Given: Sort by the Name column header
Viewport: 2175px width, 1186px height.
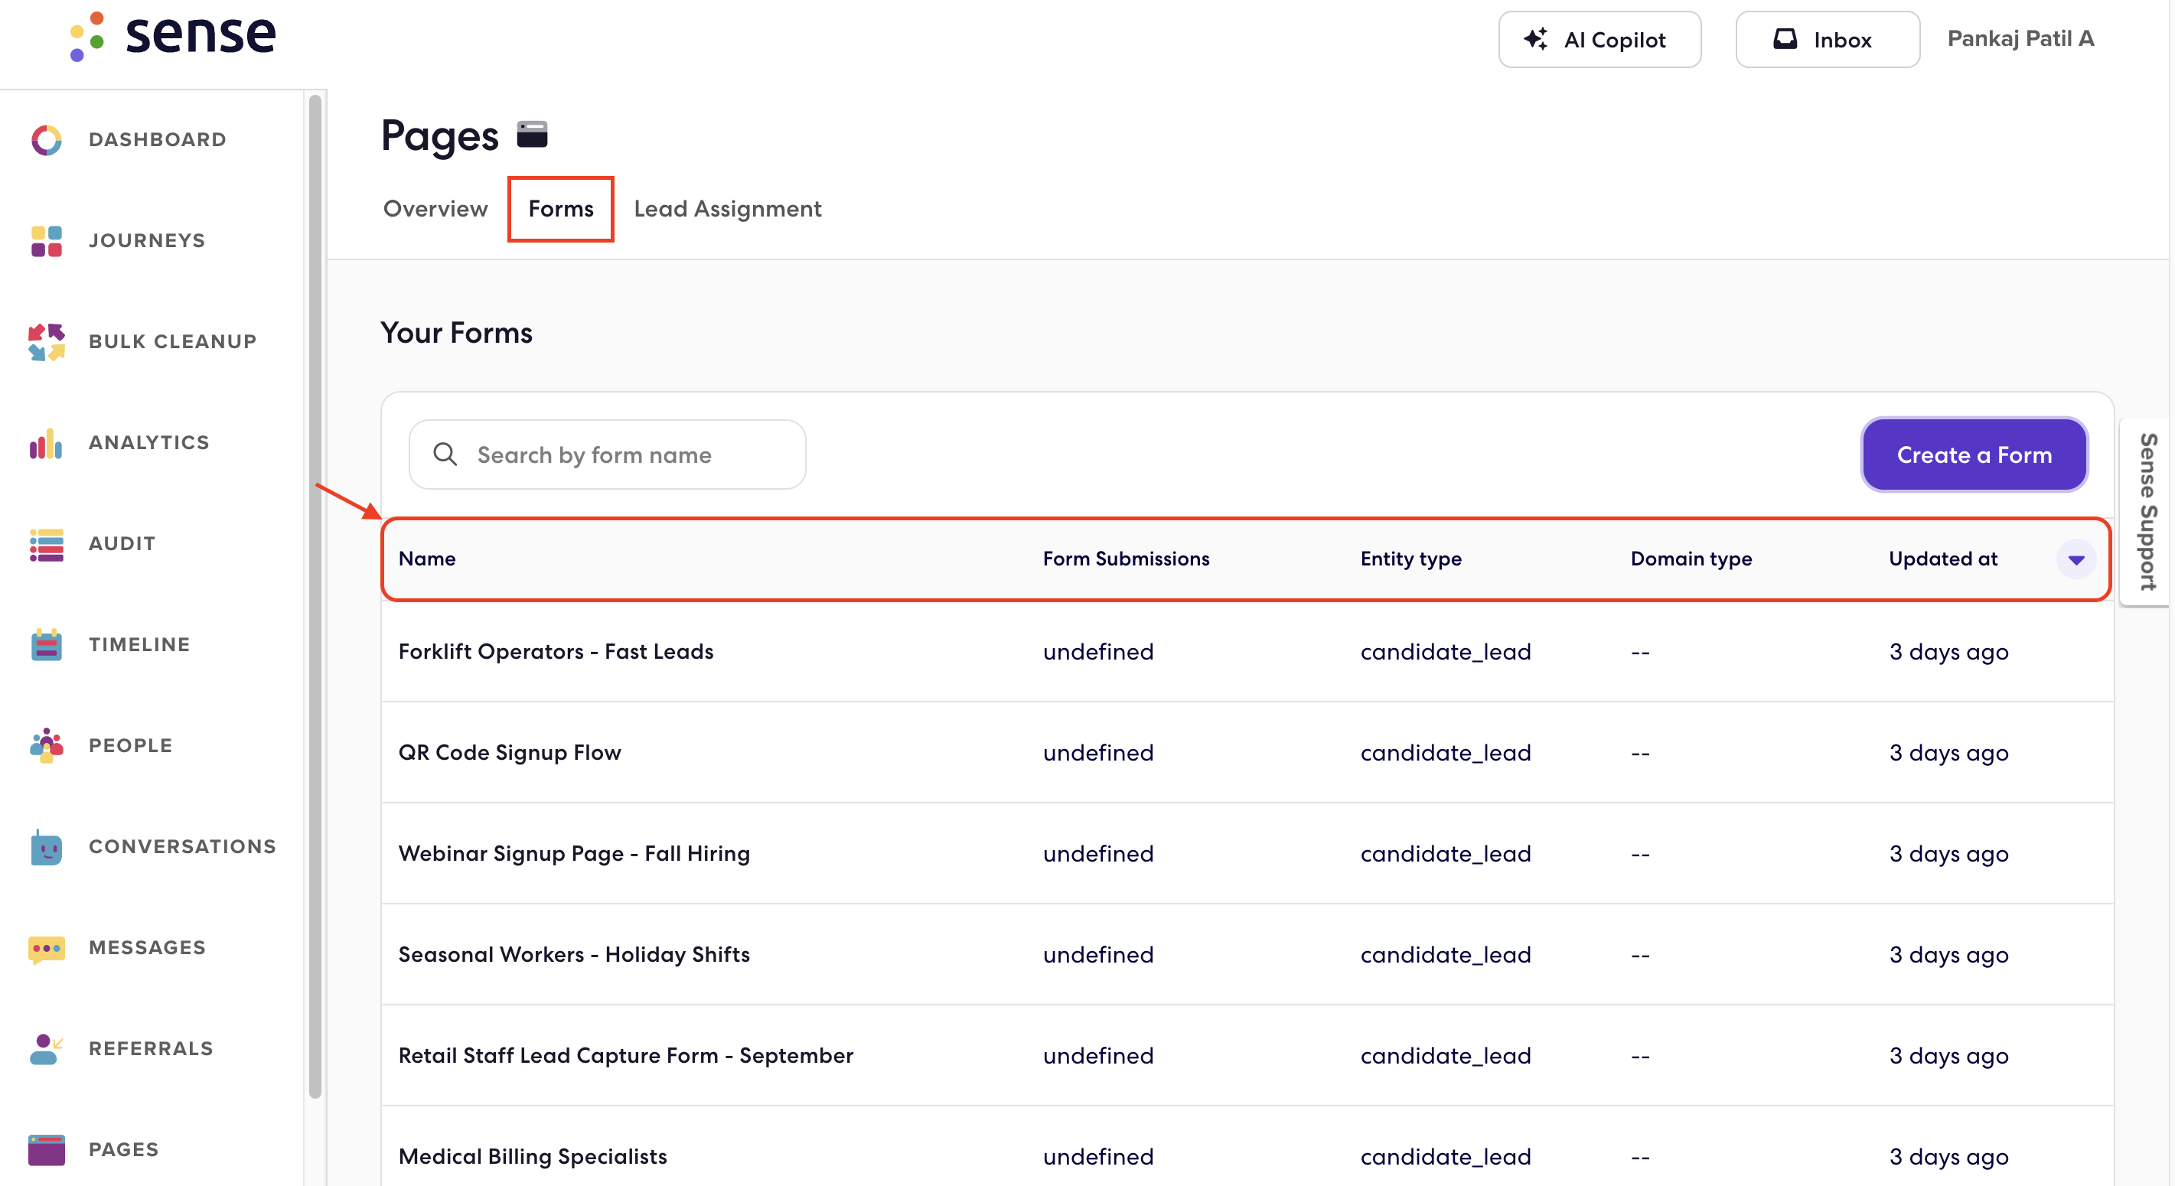Looking at the screenshot, I should [427, 559].
